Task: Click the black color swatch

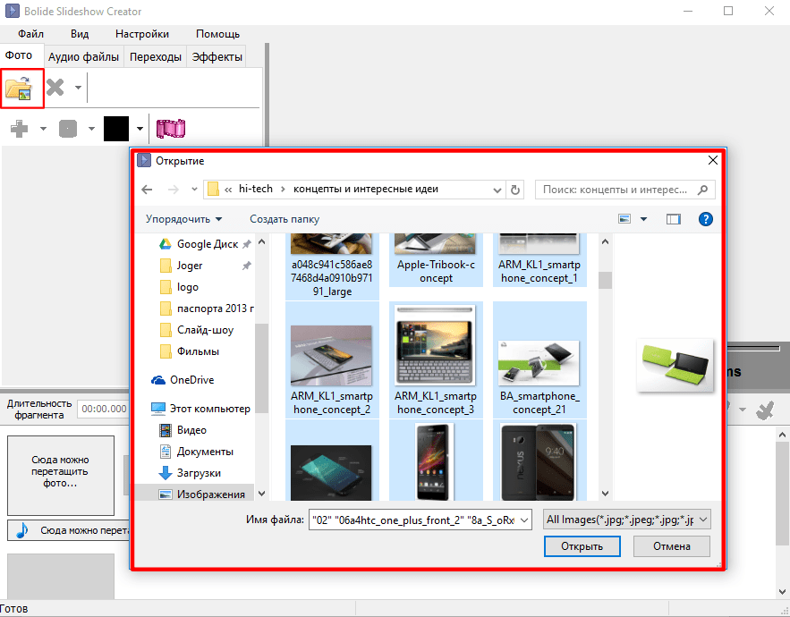Action: click(x=116, y=129)
